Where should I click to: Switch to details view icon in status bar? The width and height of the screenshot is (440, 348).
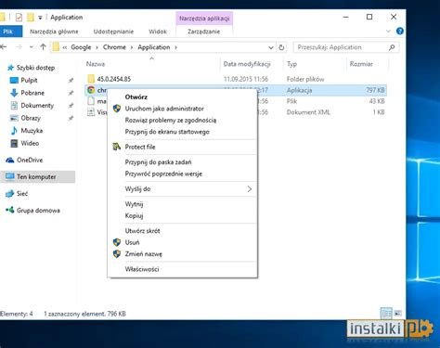[x=386, y=314]
